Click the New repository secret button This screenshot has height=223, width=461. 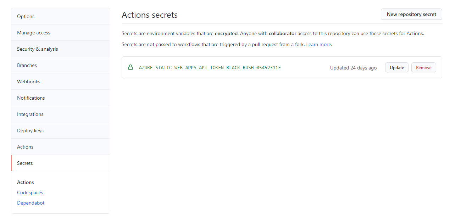coord(411,14)
